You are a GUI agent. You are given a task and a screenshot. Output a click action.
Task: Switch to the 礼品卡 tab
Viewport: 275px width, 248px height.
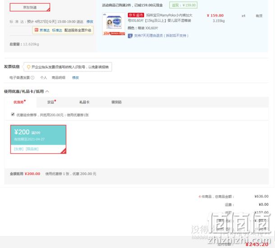[84, 102]
